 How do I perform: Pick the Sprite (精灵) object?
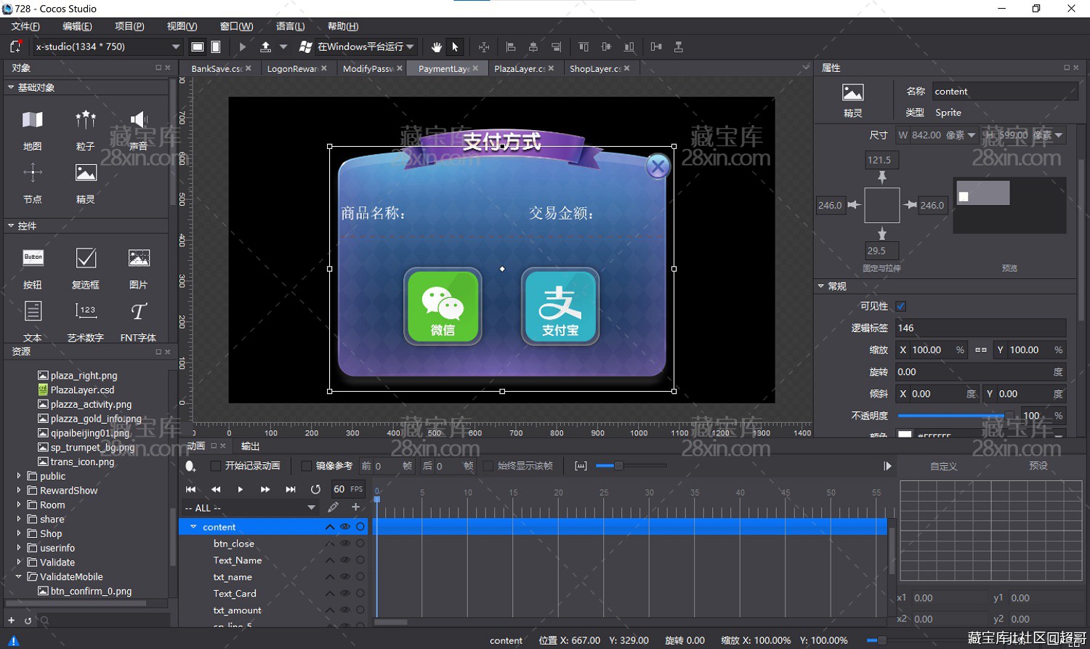click(x=86, y=183)
